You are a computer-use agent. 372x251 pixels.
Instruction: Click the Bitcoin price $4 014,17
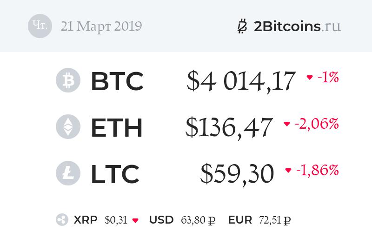[x=241, y=81]
